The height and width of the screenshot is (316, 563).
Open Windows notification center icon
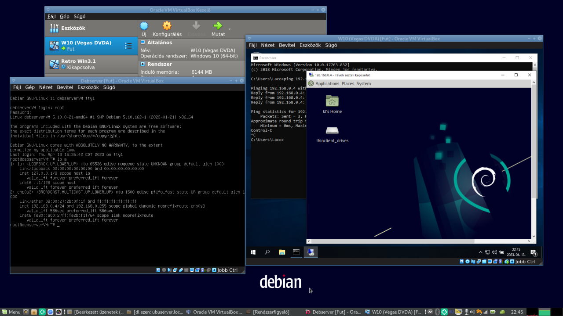(534, 252)
